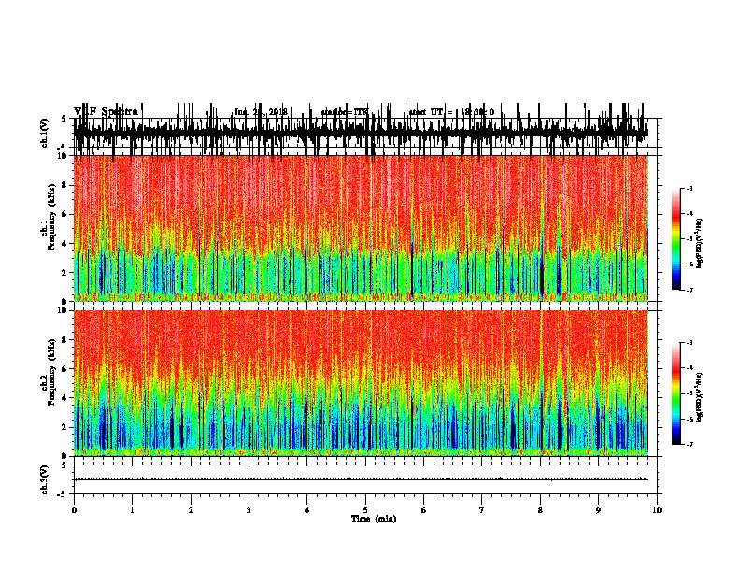Click the "10" tick on the time axis

coord(657,510)
